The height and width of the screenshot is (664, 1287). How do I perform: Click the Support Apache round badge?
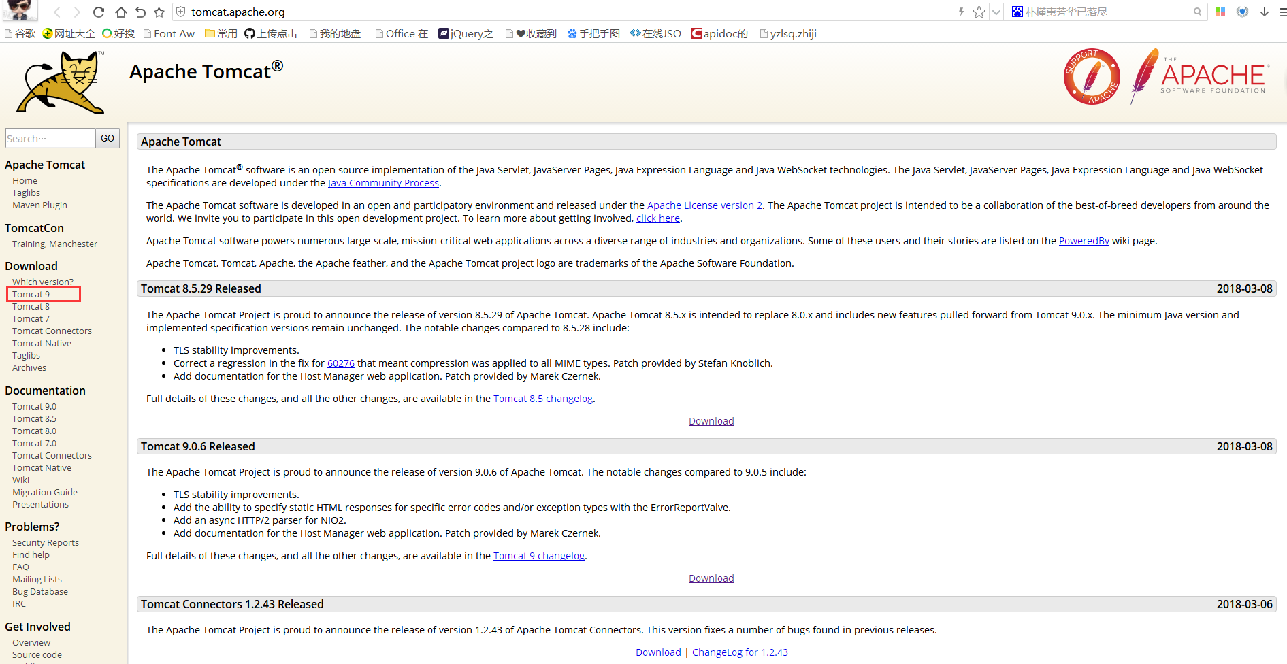(1092, 76)
